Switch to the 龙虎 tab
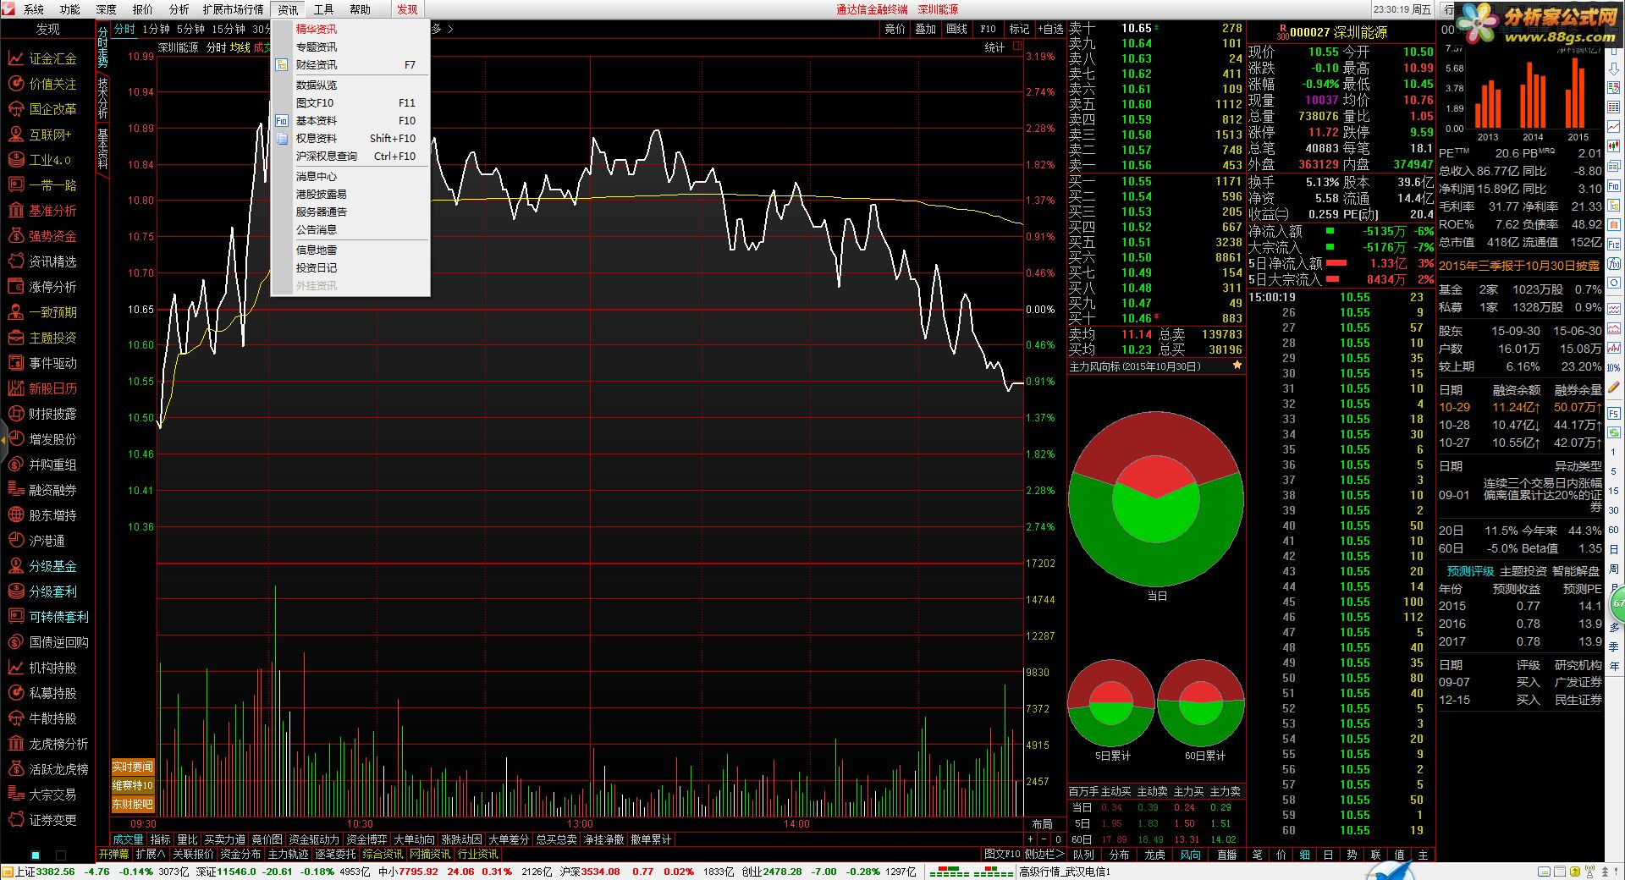The height and width of the screenshot is (880, 1625). point(1154,855)
